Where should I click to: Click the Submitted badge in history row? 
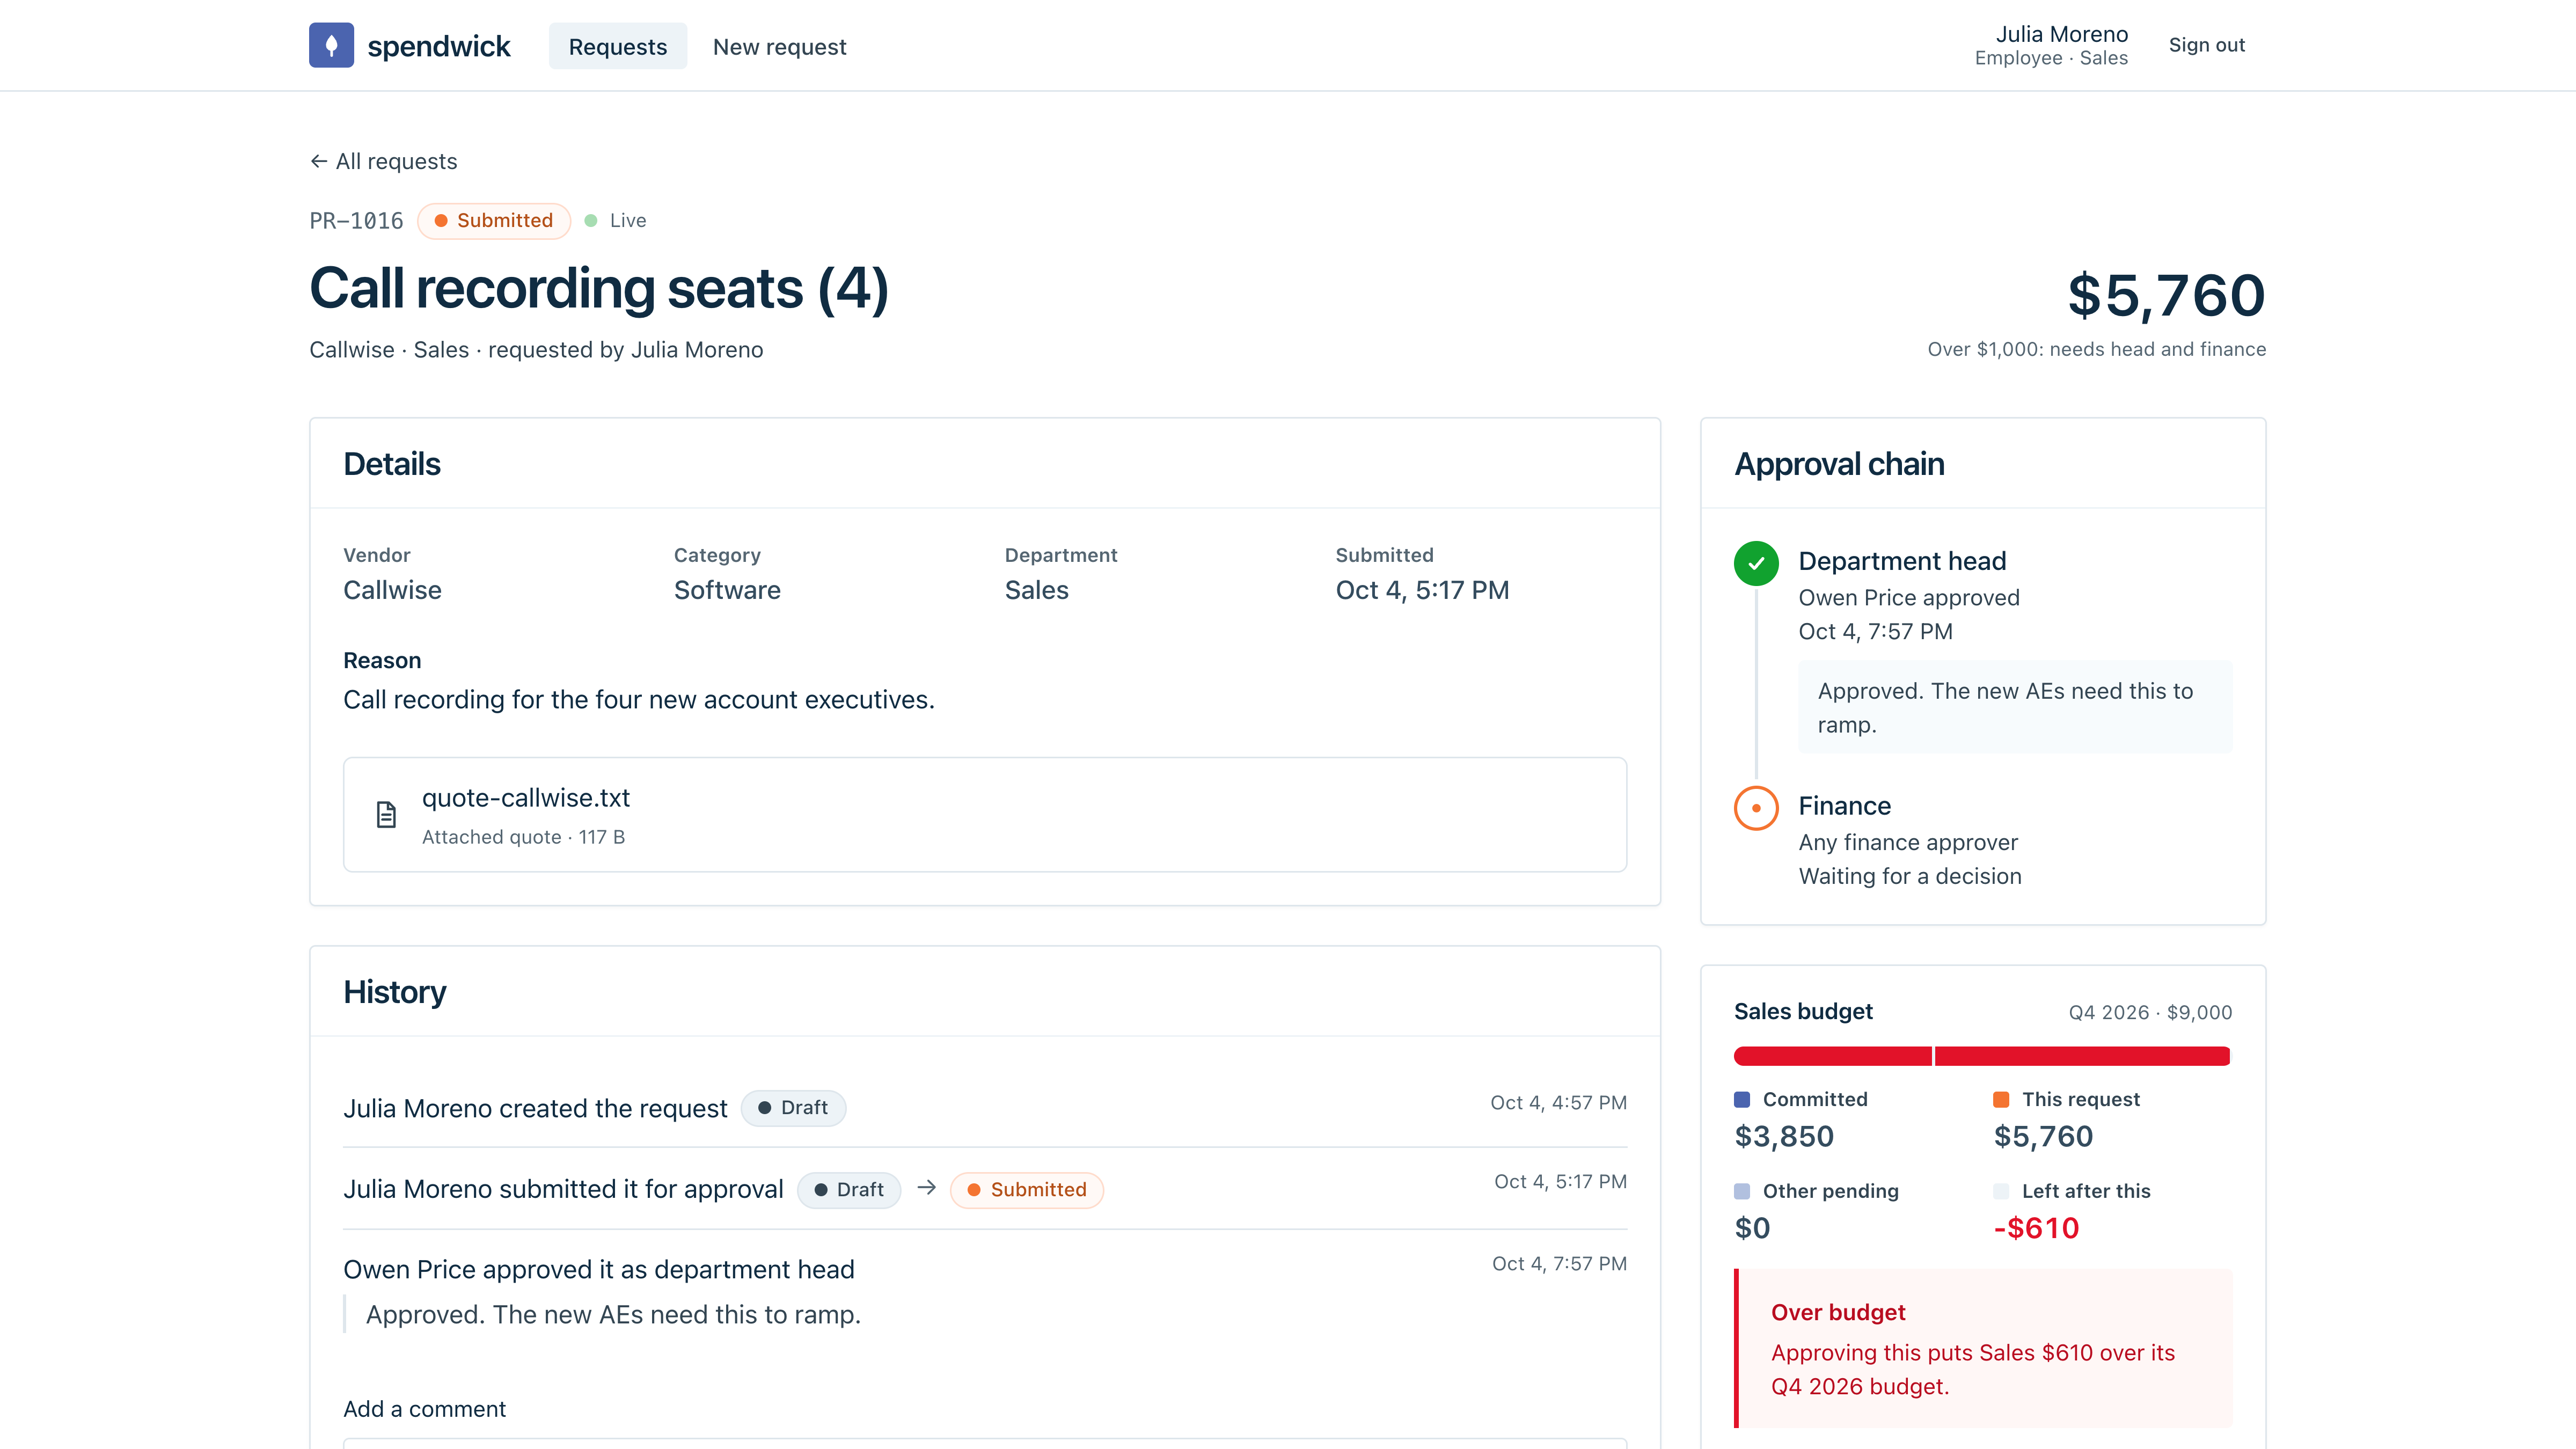[1027, 1190]
